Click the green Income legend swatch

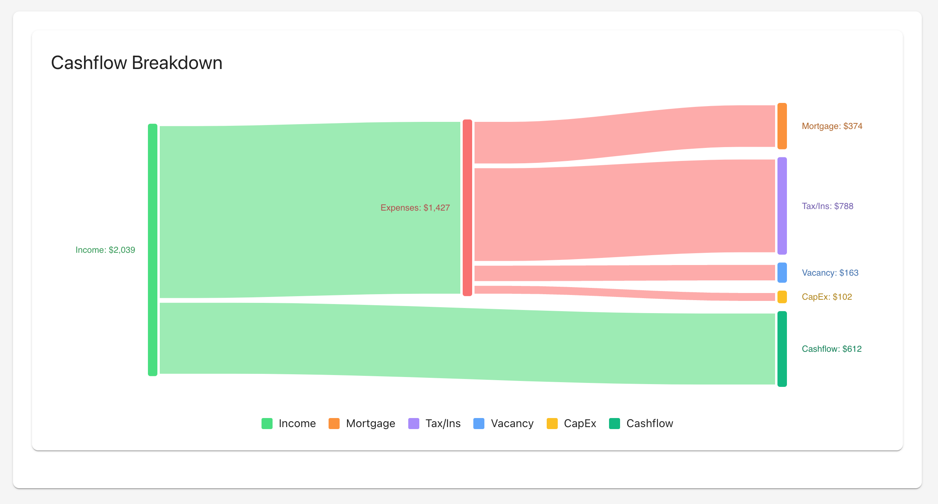point(267,424)
